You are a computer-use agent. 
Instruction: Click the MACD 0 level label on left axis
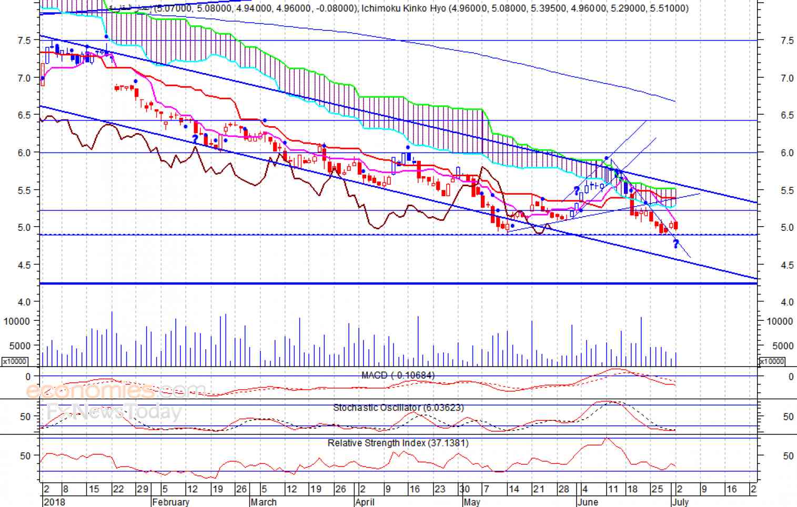(x=28, y=377)
